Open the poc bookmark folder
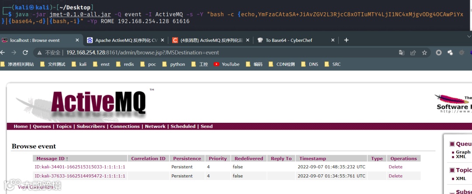This screenshot has height=194, width=472. pos(148,64)
